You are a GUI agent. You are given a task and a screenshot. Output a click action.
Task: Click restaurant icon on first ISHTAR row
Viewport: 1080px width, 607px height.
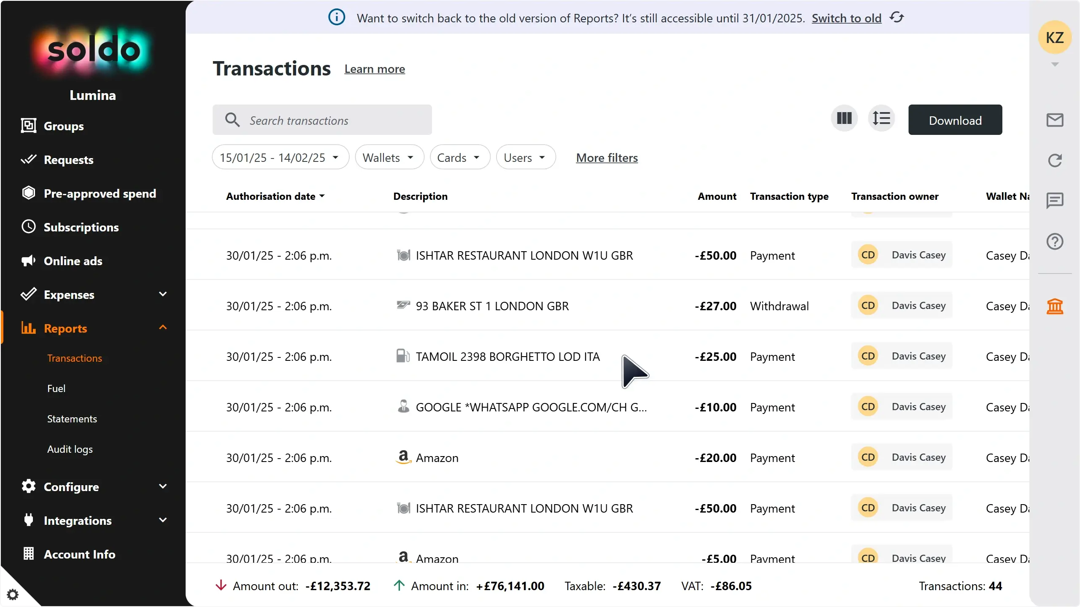pyautogui.click(x=403, y=255)
